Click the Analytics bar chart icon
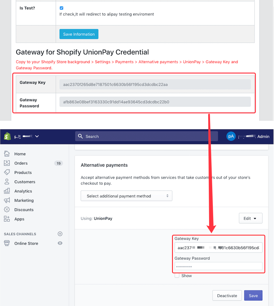Screen dimensions: 274x306 [7, 191]
